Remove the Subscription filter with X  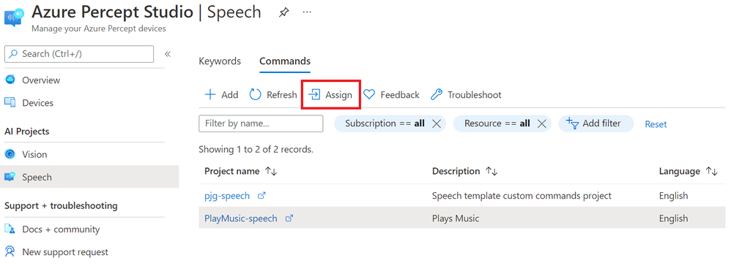tap(437, 123)
